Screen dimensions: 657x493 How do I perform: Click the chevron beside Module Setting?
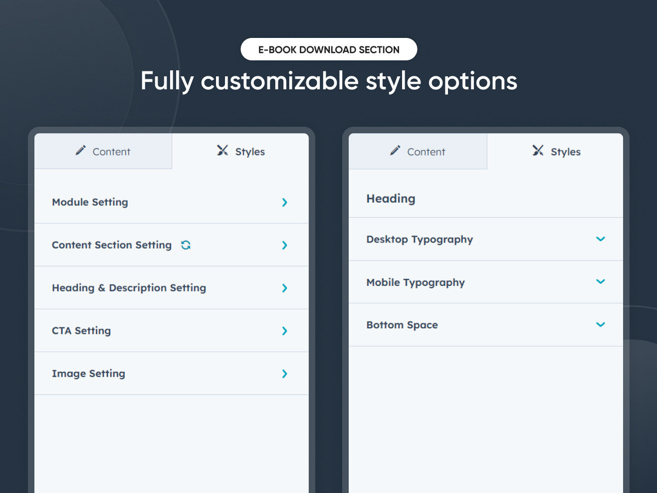click(284, 203)
